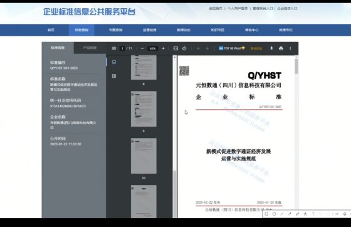Open the 信息查询 navigation item
This screenshot has width=351, height=227.
(81, 30)
